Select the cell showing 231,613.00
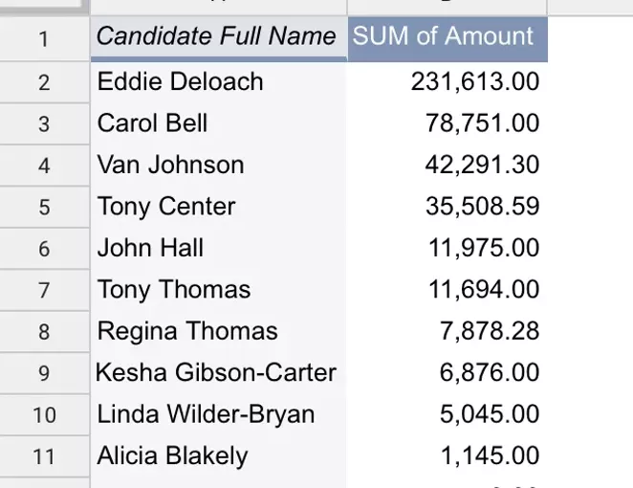Viewport: 633px width, 488px height. (447, 82)
